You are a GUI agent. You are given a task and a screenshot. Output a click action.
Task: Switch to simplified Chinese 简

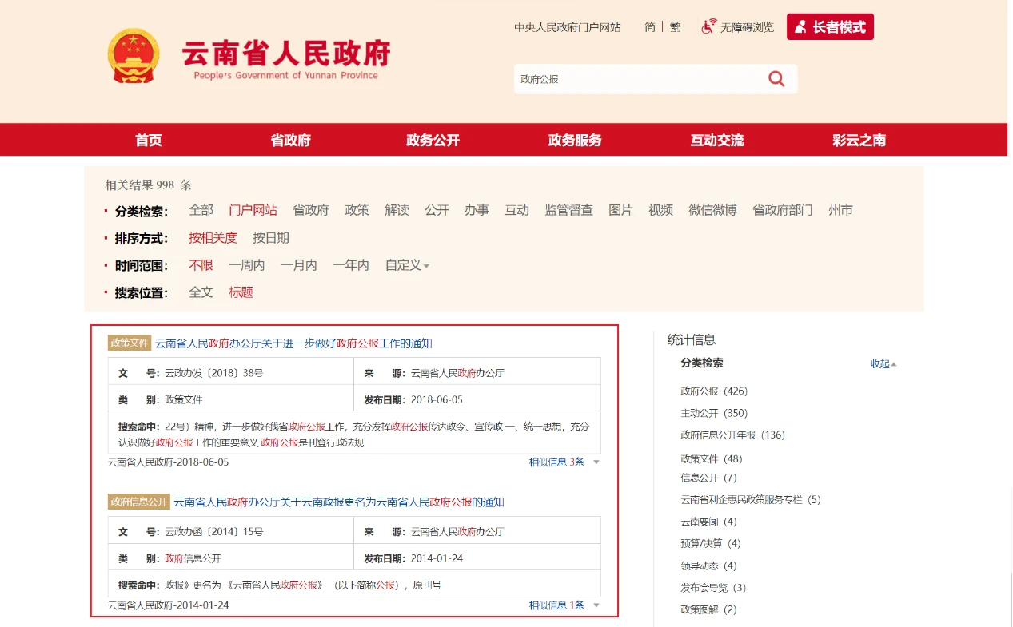point(650,27)
